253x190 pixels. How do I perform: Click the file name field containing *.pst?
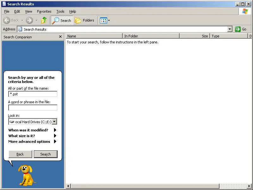[33, 94]
